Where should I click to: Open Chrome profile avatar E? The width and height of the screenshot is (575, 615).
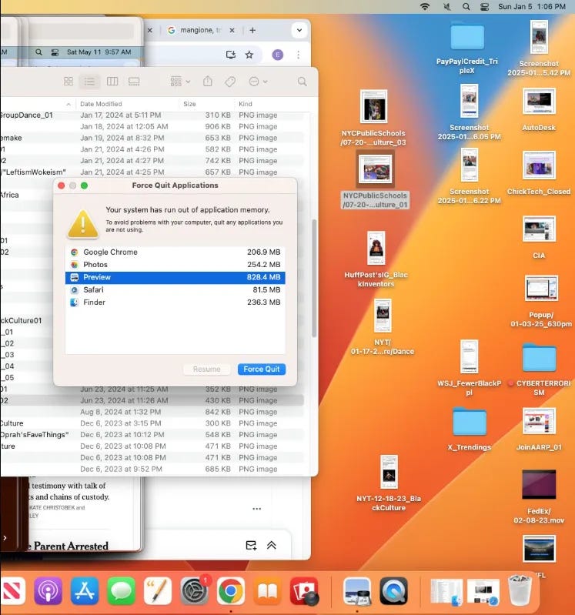click(278, 55)
